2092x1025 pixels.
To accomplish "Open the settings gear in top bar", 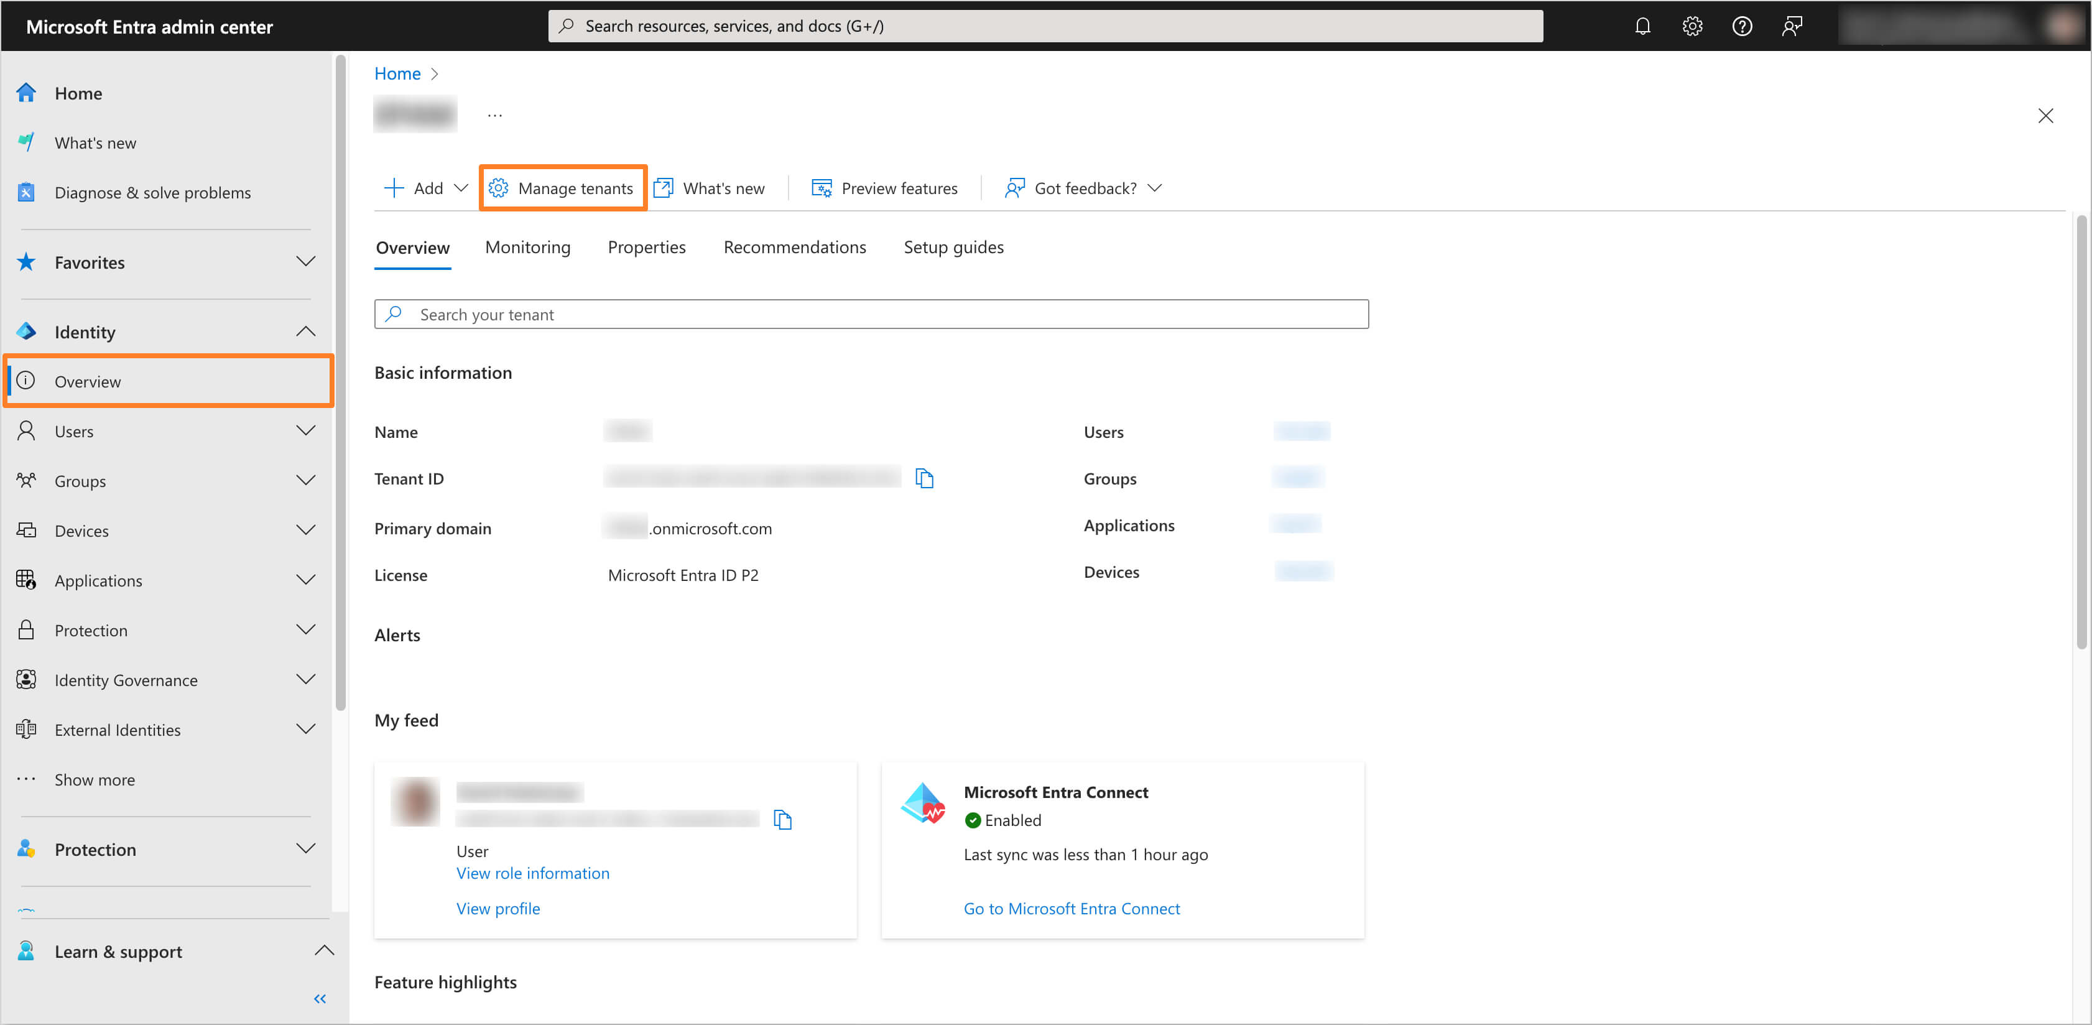I will pyautogui.click(x=1692, y=26).
